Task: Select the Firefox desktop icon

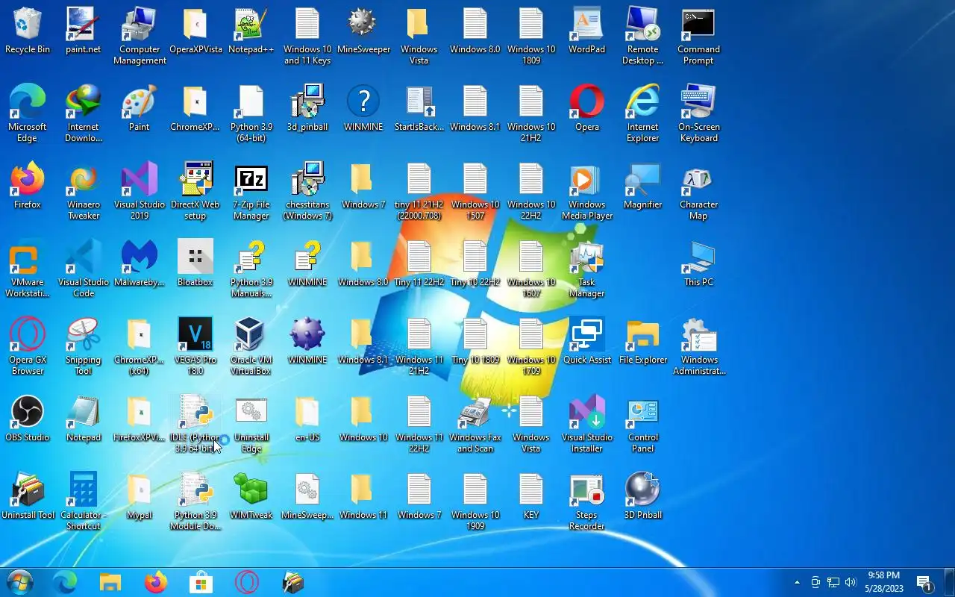Action: pyautogui.click(x=28, y=187)
